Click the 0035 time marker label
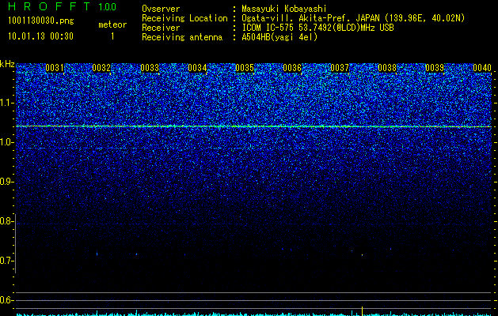 (x=245, y=68)
